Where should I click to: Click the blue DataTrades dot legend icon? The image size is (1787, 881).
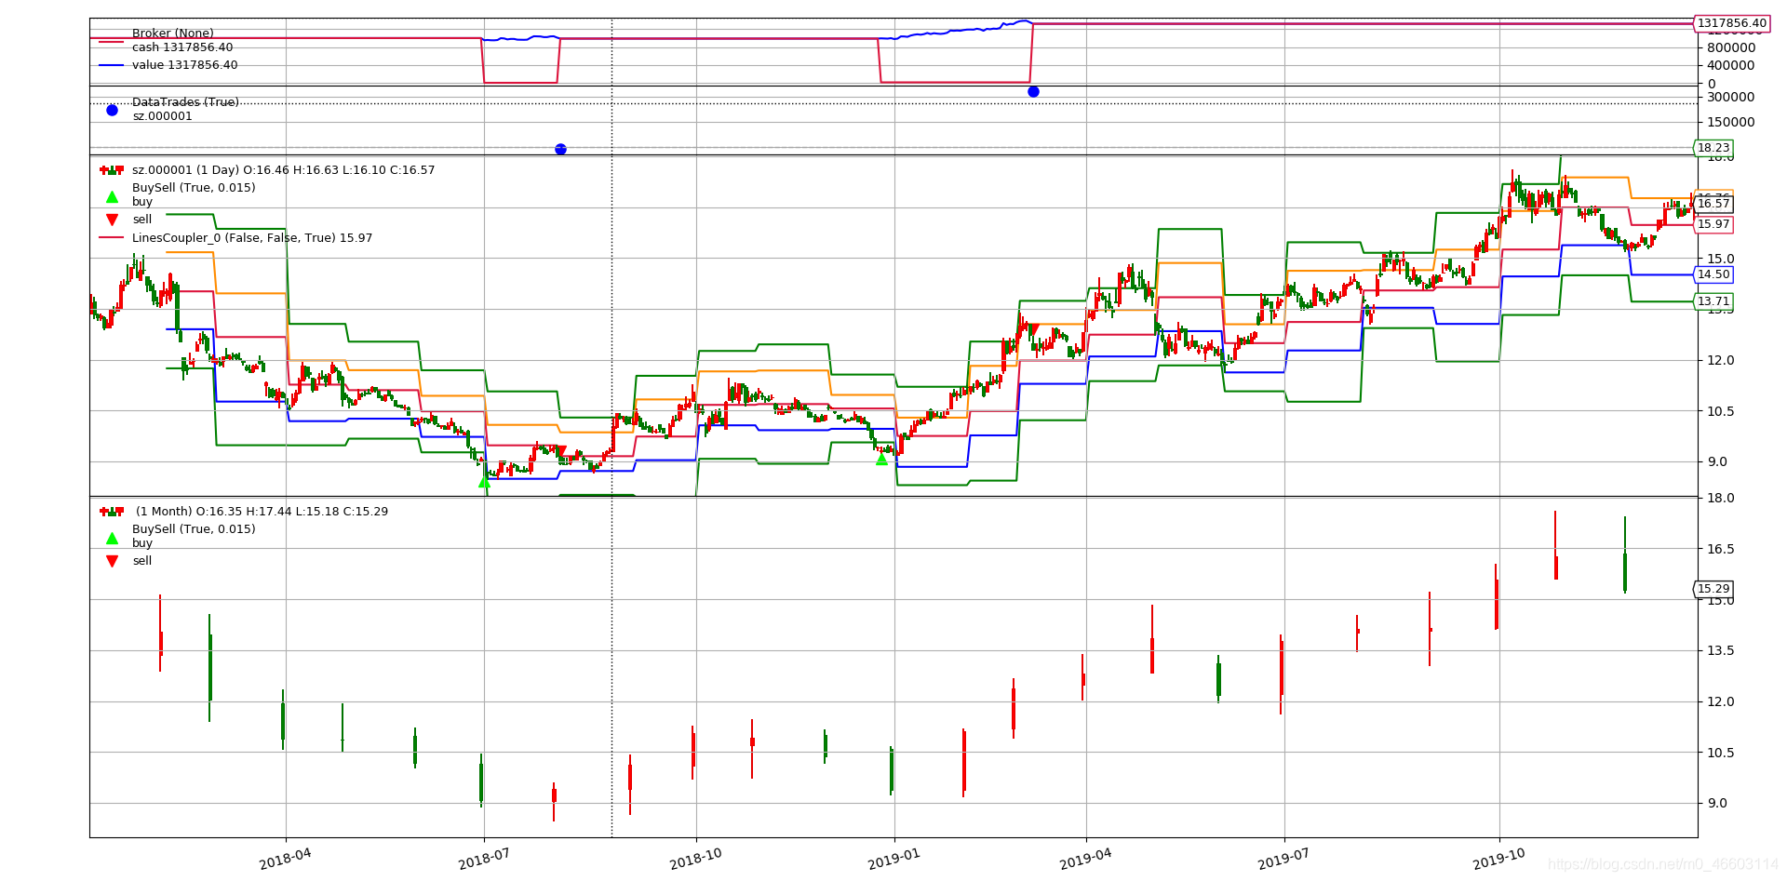pos(113,109)
